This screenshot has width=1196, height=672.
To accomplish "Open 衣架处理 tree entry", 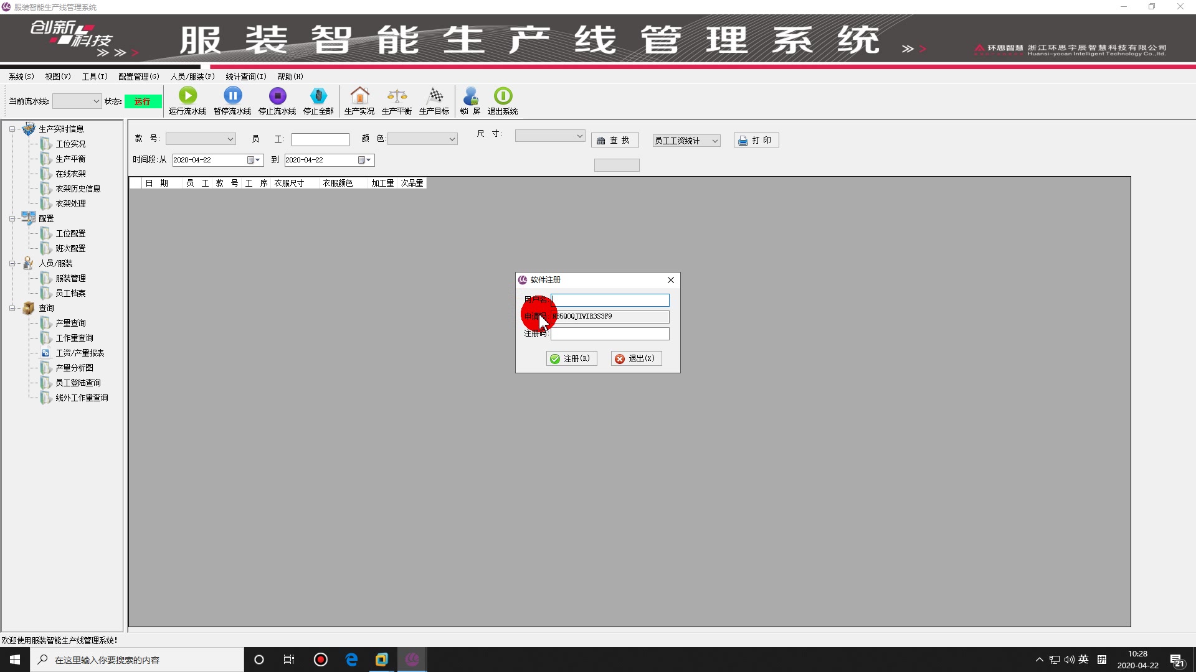I will pyautogui.click(x=70, y=203).
